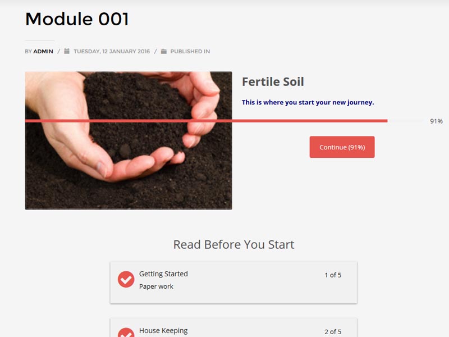Click the calendar icon beside the date
The width and height of the screenshot is (449, 337).
[67, 51]
